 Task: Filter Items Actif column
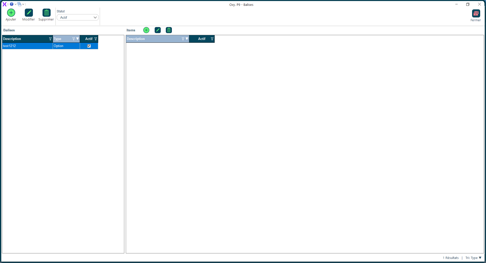coord(212,39)
